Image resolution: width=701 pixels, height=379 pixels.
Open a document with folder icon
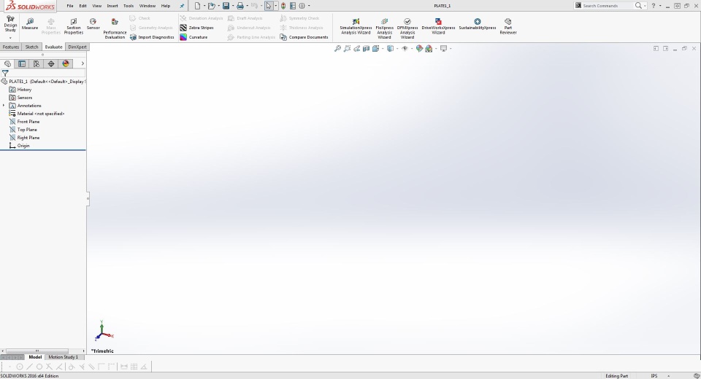(x=212, y=6)
